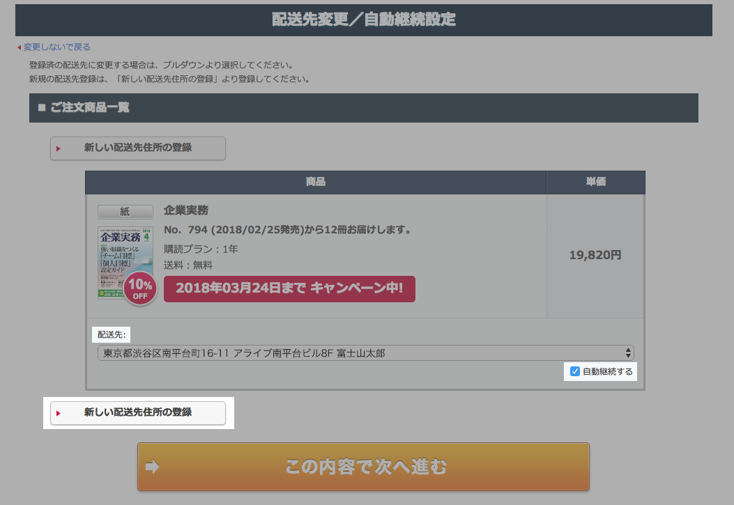The width and height of the screenshot is (734, 505).
Task: Click the highlighted lower 新しい配送先住所の登録 button
Action: (x=138, y=413)
